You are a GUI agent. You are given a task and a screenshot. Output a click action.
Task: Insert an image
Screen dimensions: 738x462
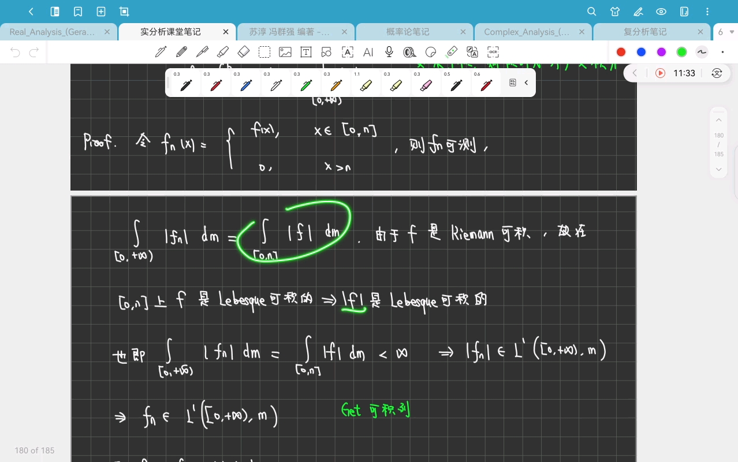point(285,52)
